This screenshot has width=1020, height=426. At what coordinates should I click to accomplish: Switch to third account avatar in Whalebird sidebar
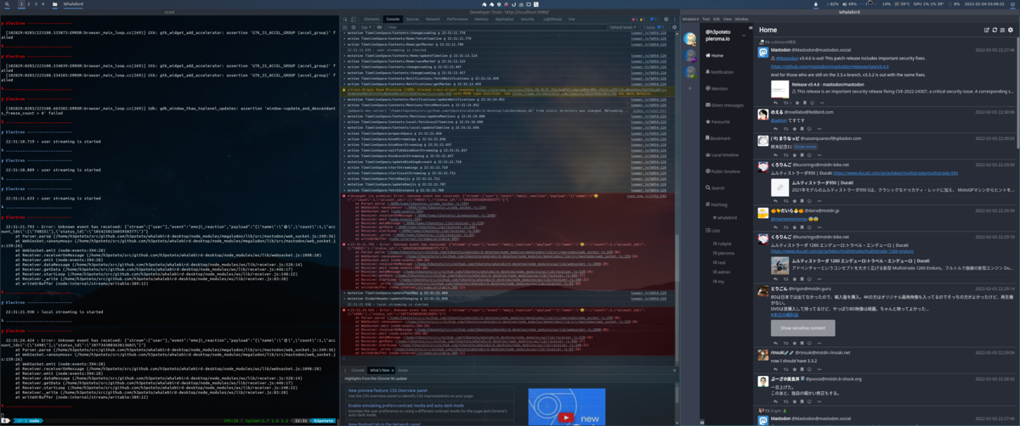(689, 71)
